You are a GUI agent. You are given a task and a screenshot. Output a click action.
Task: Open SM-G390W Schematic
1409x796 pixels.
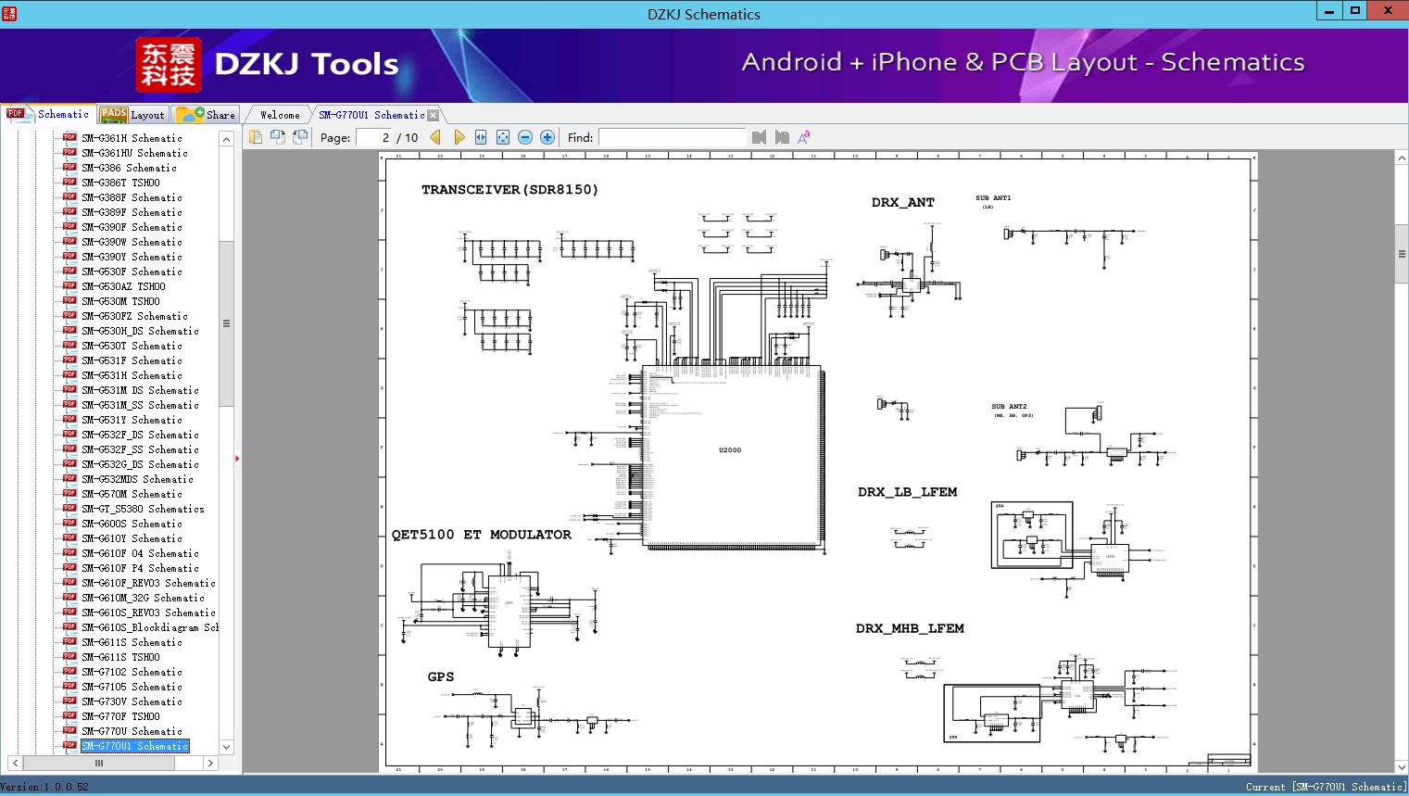[x=132, y=242]
